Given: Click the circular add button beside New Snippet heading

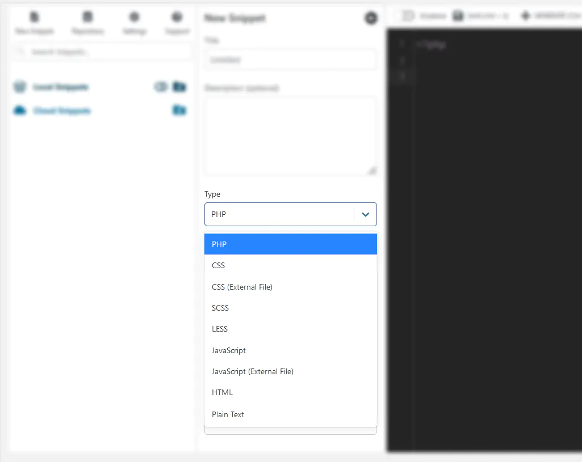Looking at the screenshot, I should [x=371, y=18].
